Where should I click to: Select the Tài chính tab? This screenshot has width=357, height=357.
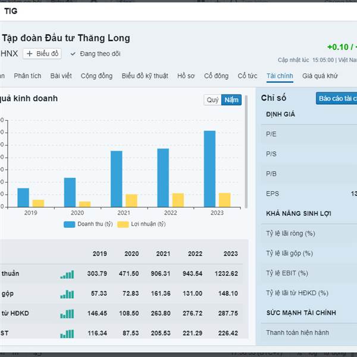click(x=280, y=76)
